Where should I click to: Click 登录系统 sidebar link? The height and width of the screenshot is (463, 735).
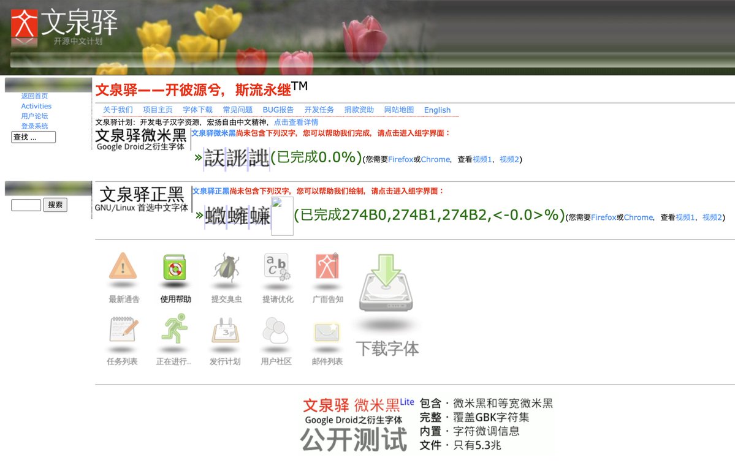(34, 126)
